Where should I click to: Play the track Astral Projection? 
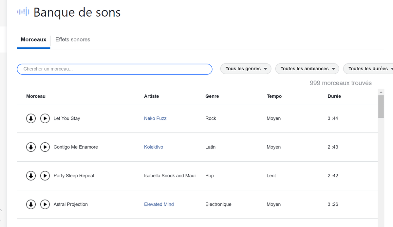point(45,204)
